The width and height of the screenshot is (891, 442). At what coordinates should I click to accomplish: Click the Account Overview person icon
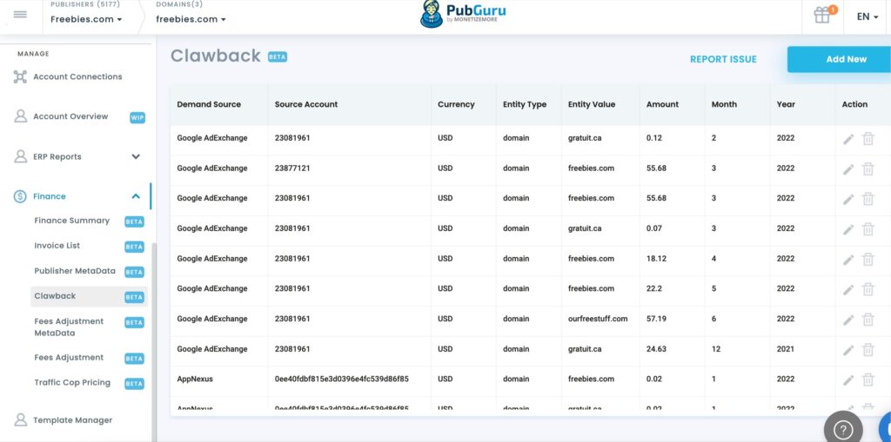(21, 116)
